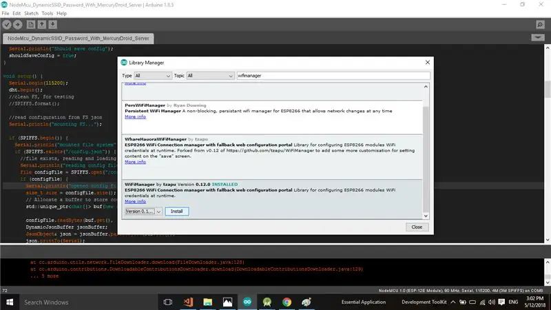The width and height of the screenshot is (551, 310).
Task: Click the library list scrollbar thumb
Action: pyautogui.click(x=426, y=159)
